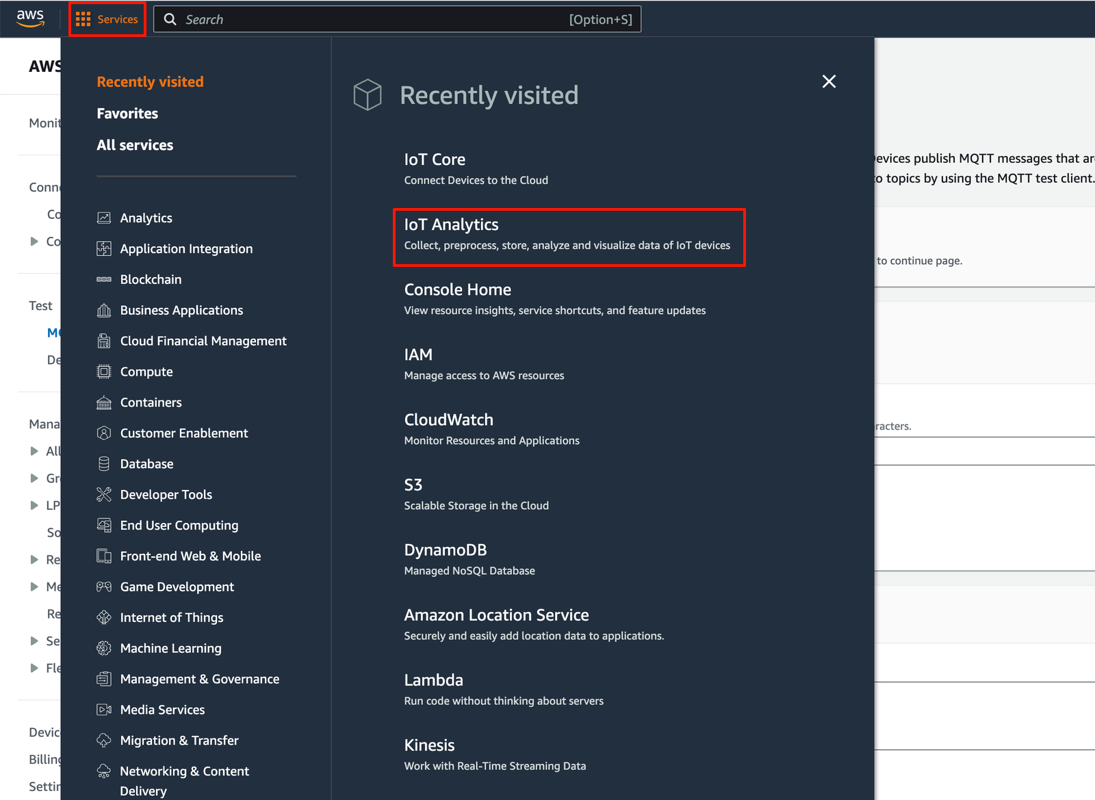This screenshot has height=800, width=1095.
Task: Click the Business Applications icon
Action: pyautogui.click(x=104, y=310)
